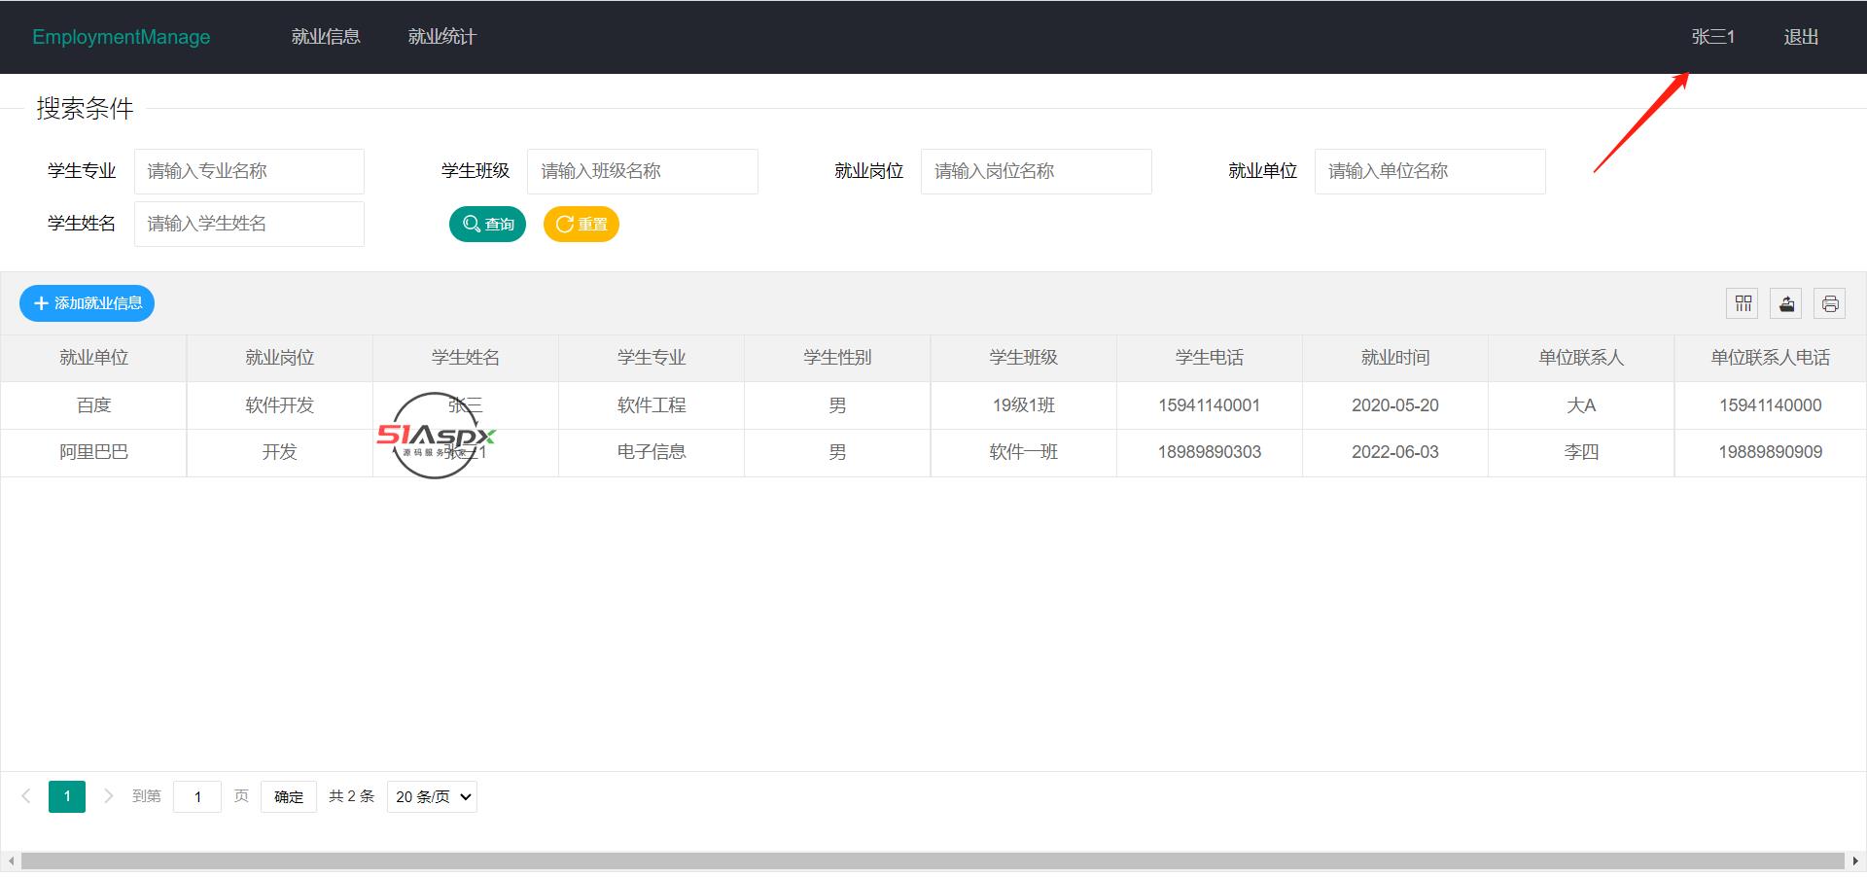Click the previous page arrow
The height and width of the screenshot is (877, 1867).
coord(26,796)
